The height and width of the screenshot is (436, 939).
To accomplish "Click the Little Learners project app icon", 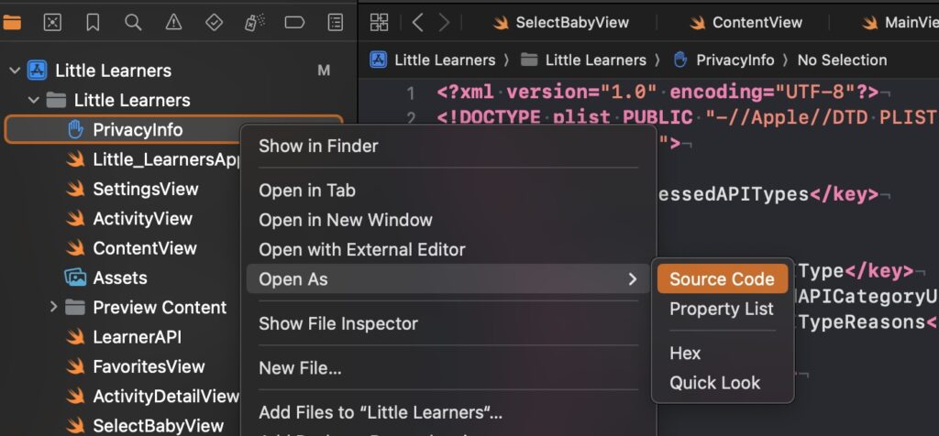I will (x=37, y=71).
